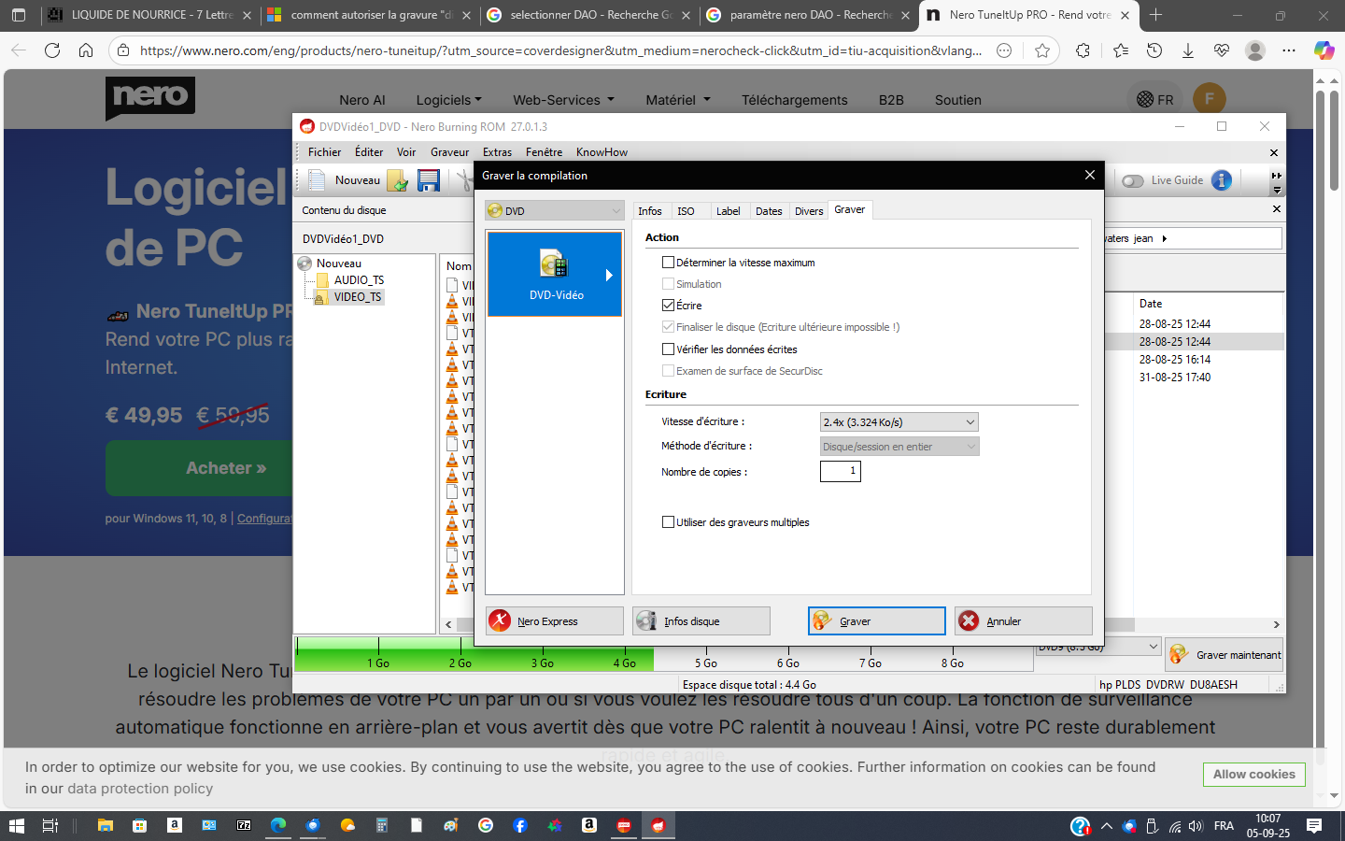Open Windows Start menu
The height and width of the screenshot is (841, 1345).
point(16,825)
